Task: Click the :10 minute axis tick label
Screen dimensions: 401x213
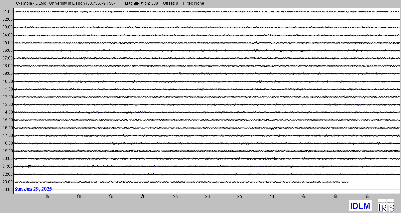Action: [x=78, y=197]
